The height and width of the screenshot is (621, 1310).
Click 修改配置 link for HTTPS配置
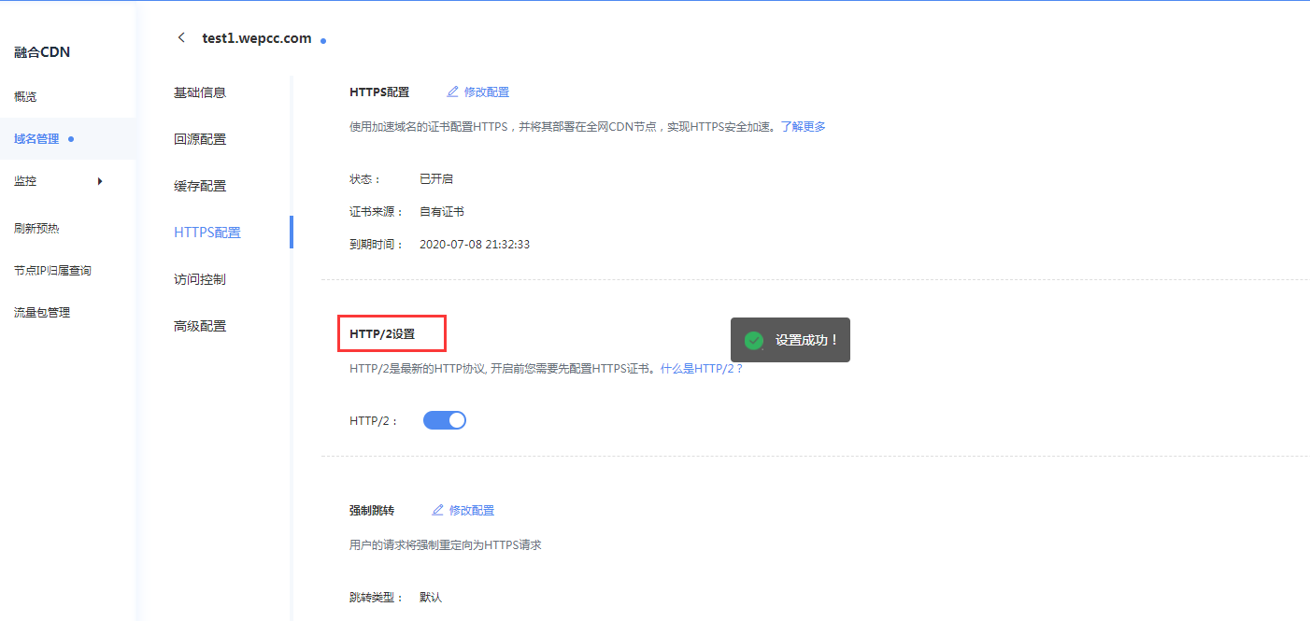point(487,92)
